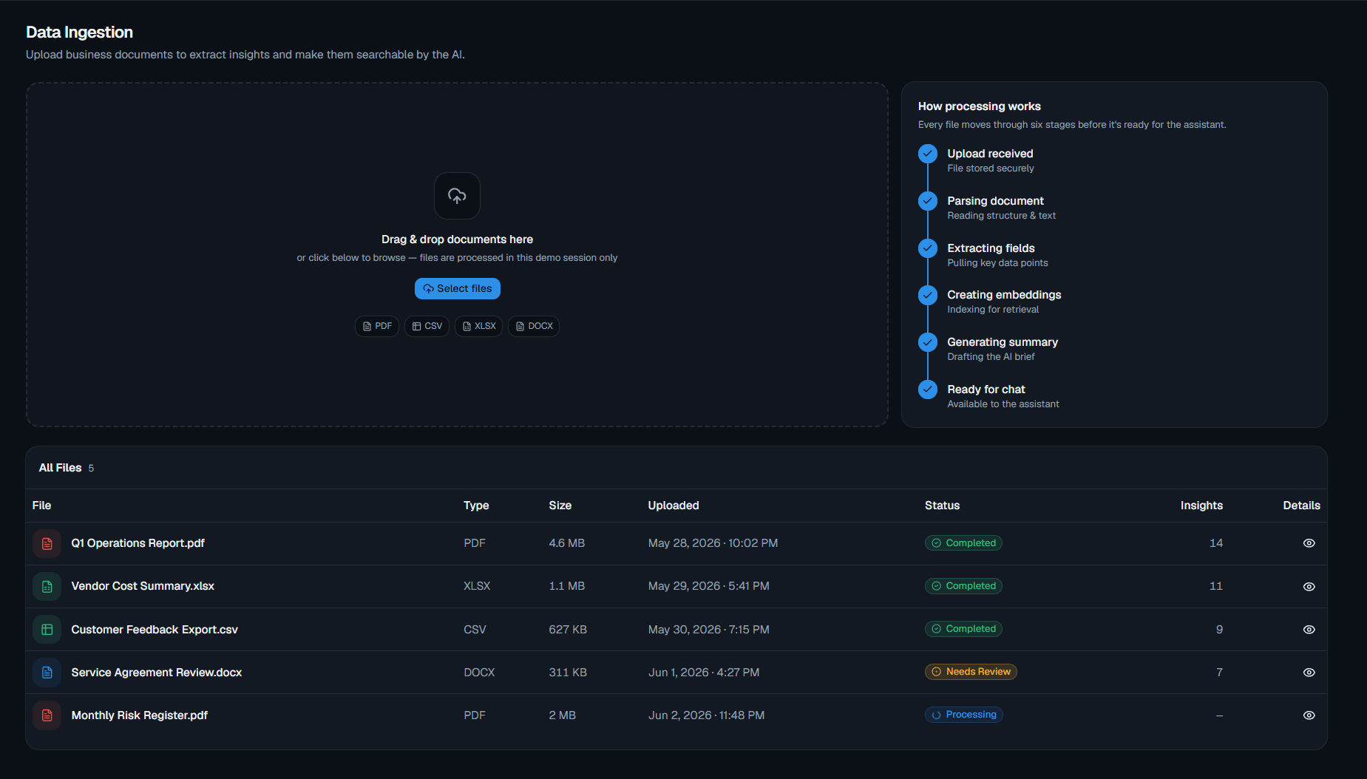
Task: Click the Uploaded column header
Action: click(674, 506)
